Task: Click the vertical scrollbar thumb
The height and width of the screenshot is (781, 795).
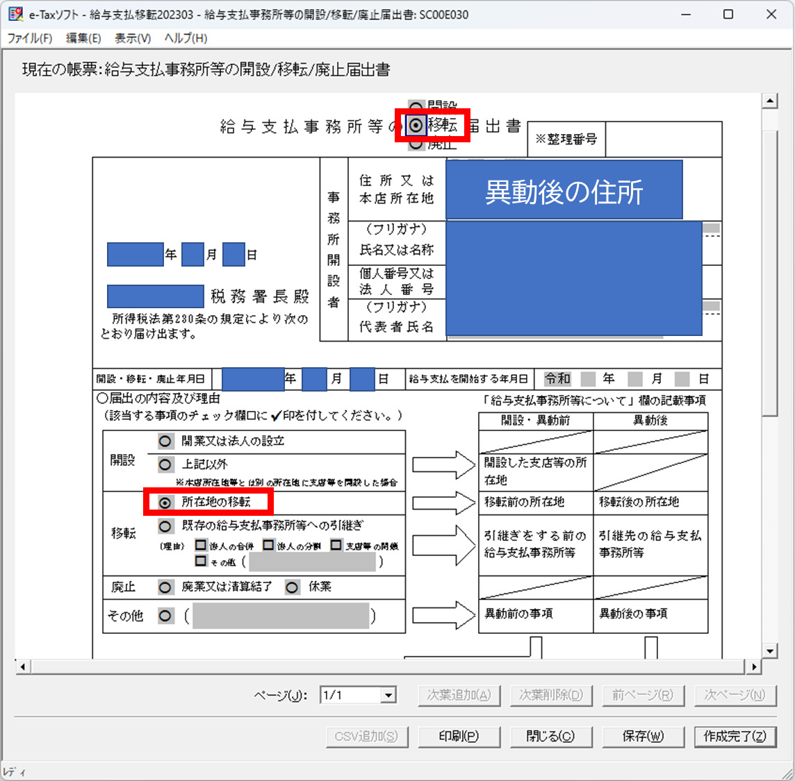Action: tap(770, 274)
